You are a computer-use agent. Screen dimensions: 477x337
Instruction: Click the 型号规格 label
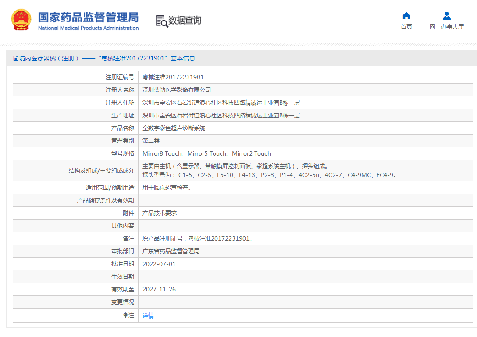point(123,153)
